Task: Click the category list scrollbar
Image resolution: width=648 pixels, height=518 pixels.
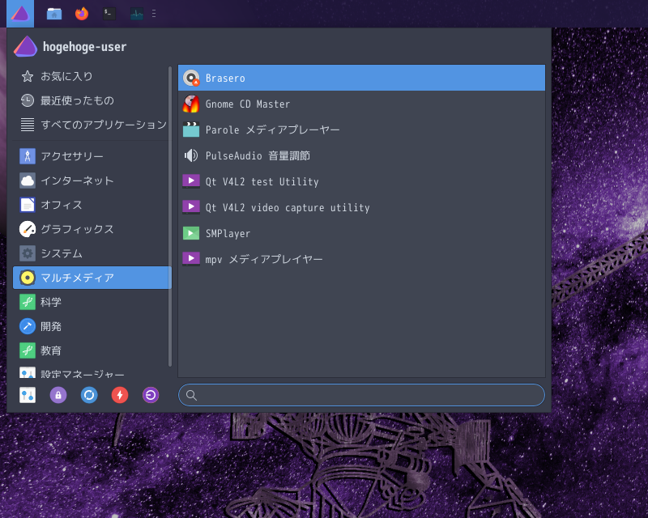Action: pyautogui.click(x=170, y=216)
